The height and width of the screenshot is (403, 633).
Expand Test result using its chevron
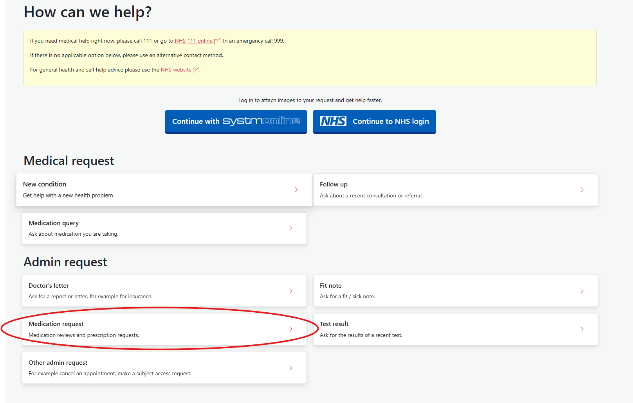(x=582, y=329)
